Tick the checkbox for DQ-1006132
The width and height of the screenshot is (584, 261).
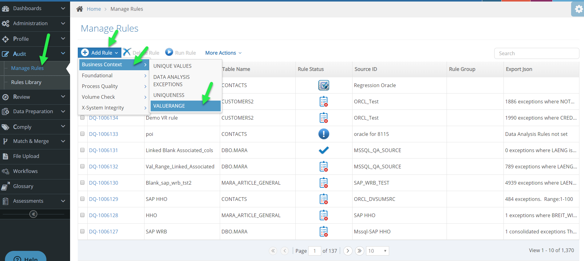click(x=82, y=166)
